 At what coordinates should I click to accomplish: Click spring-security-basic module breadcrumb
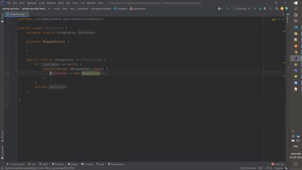point(34,8)
